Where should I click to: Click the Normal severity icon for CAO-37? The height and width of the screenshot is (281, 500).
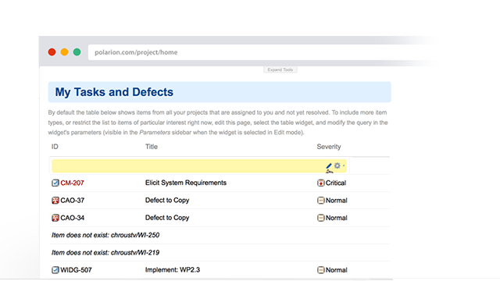(x=321, y=201)
